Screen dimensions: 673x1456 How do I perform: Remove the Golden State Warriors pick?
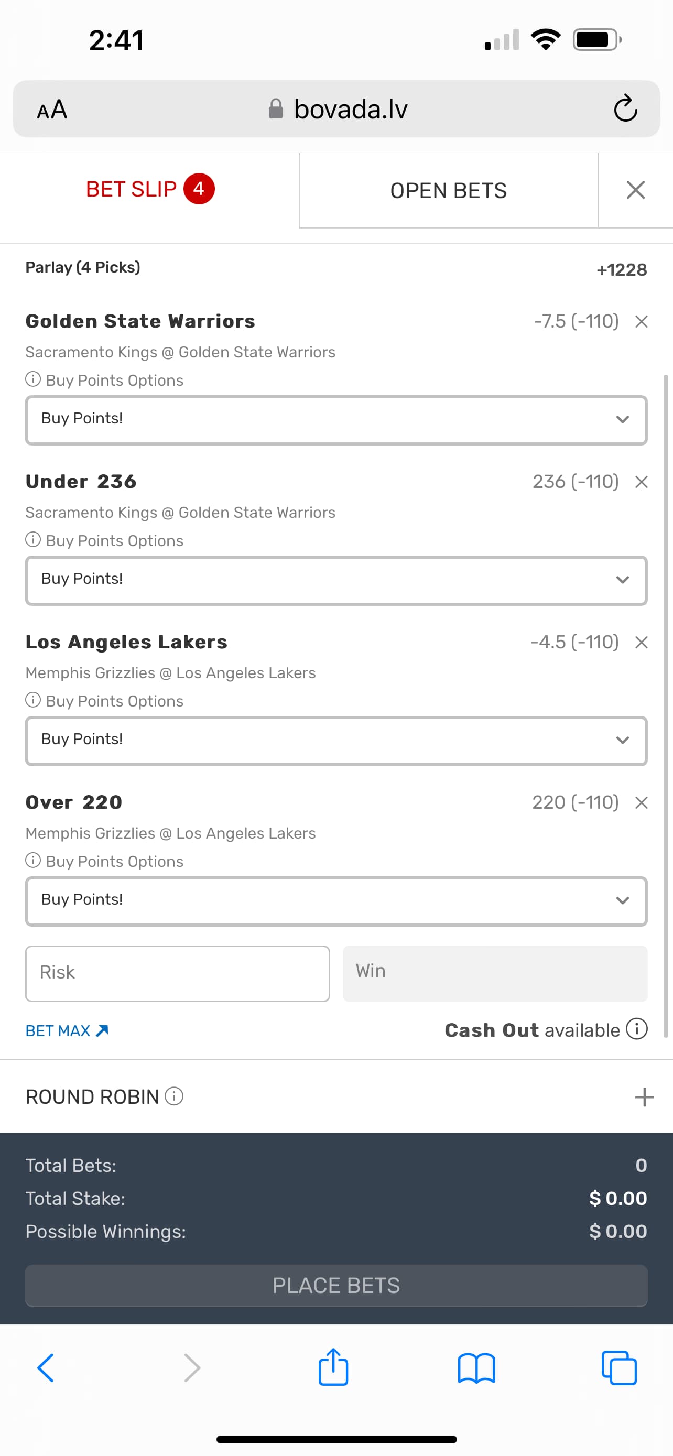(641, 322)
